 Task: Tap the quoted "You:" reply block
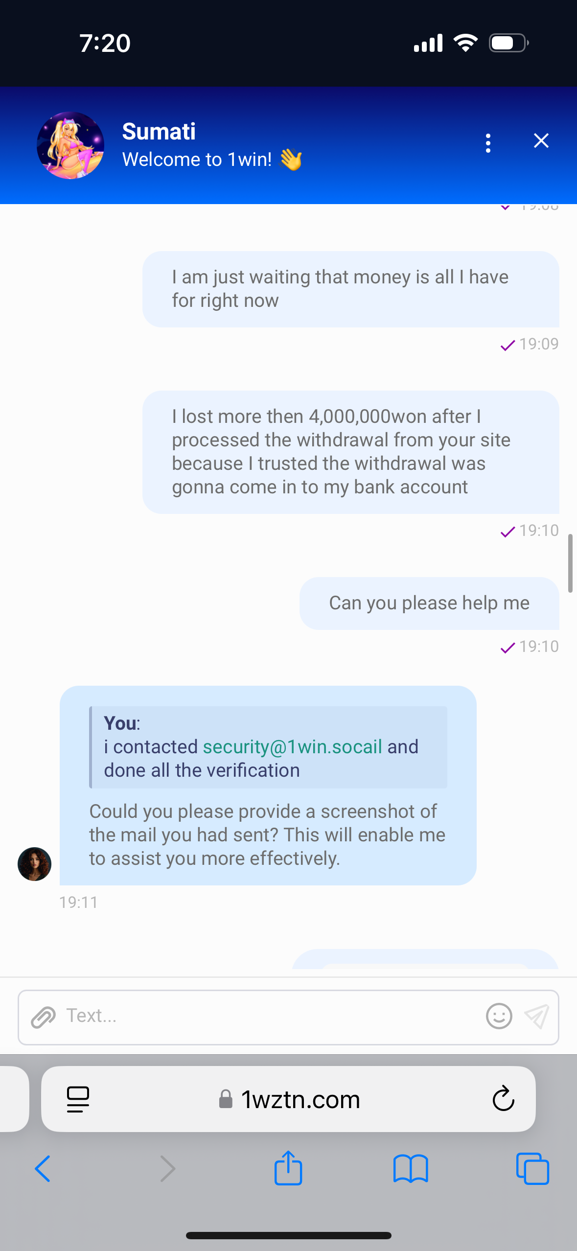268,747
